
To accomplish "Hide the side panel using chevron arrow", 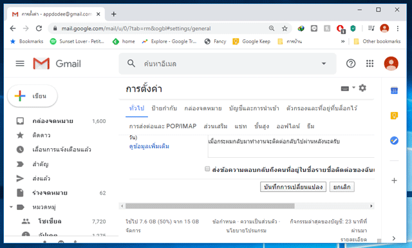I will point(393,238).
